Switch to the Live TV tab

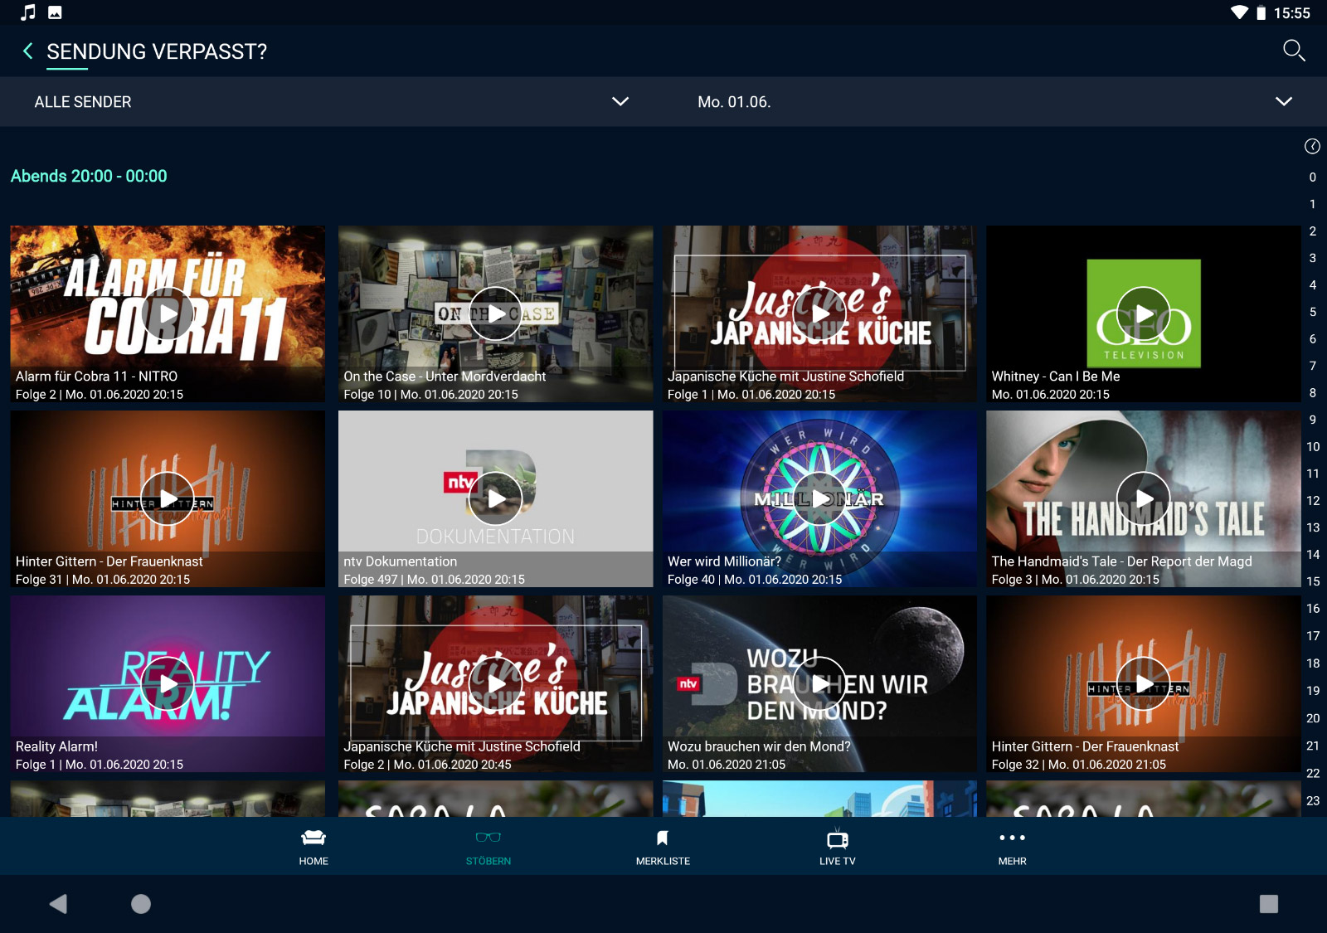(x=838, y=847)
